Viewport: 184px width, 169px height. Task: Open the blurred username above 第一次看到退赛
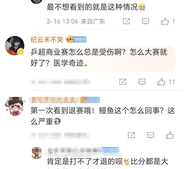[55, 100]
